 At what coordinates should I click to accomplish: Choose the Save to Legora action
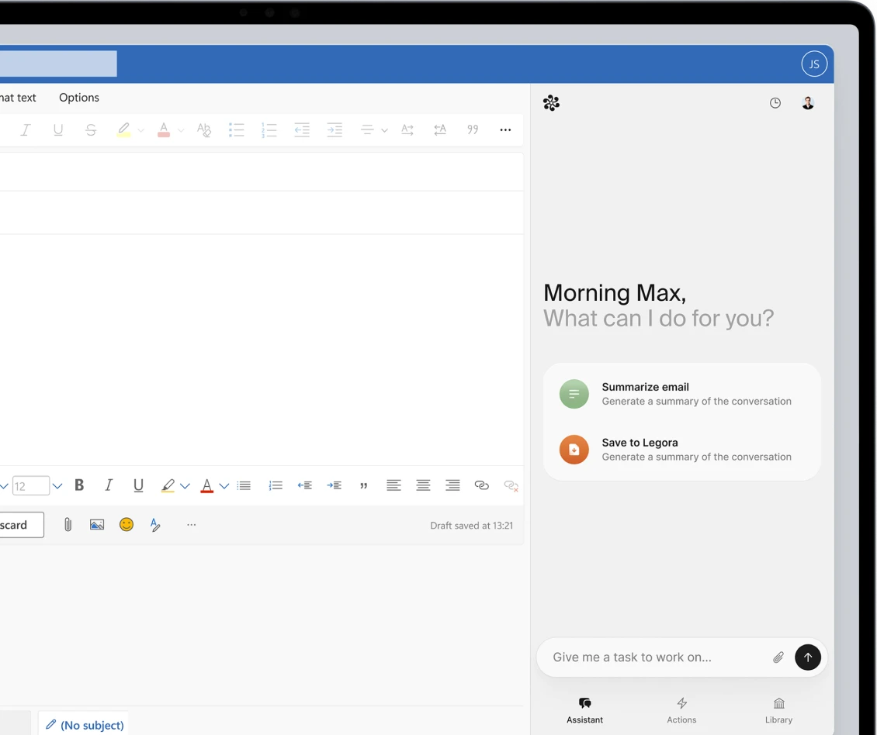pyautogui.click(x=681, y=450)
